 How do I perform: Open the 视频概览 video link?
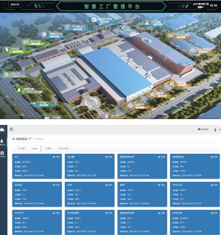point(204,129)
